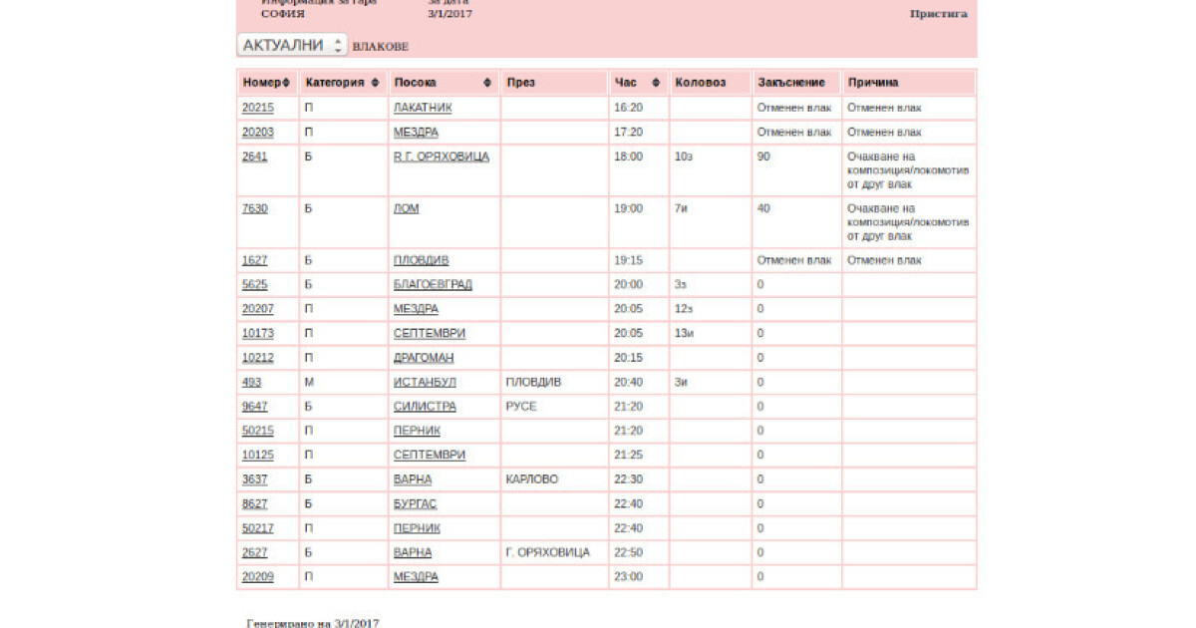1196x628 pixels.
Task: Click the СИЛИСТРА destination link
Action: point(425,407)
